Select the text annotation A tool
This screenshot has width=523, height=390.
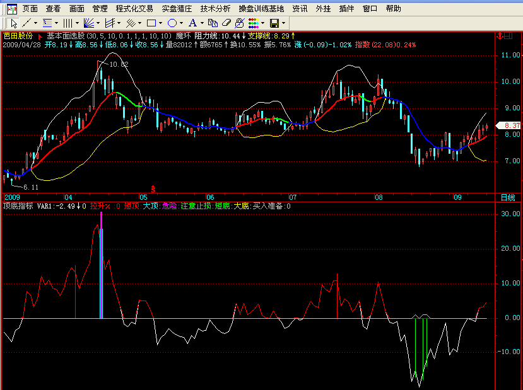pos(192,23)
